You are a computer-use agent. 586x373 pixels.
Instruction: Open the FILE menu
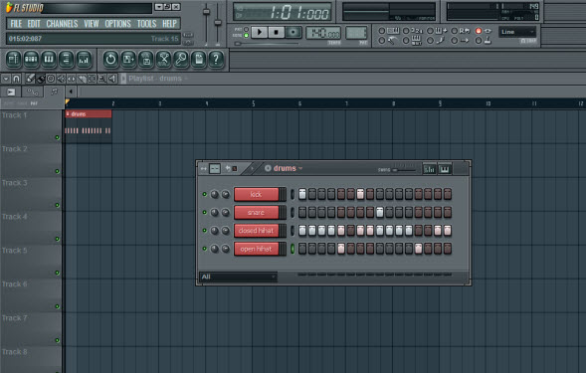click(16, 24)
